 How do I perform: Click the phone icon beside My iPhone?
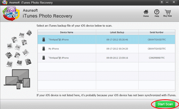pyautogui.click(x=44, y=49)
